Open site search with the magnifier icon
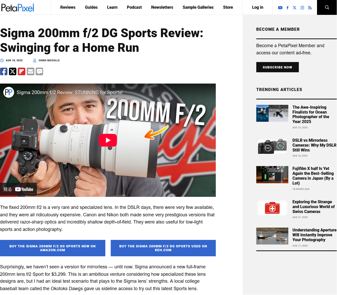The height and width of the screenshot is (295, 337). (x=327, y=7)
